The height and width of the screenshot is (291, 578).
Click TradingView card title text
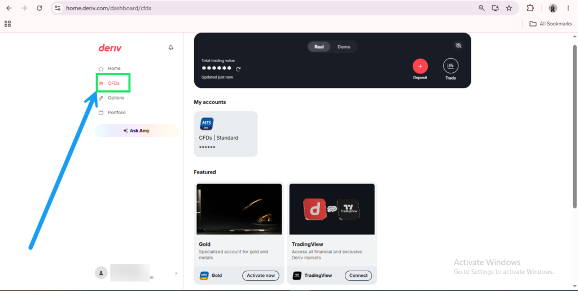click(x=308, y=244)
